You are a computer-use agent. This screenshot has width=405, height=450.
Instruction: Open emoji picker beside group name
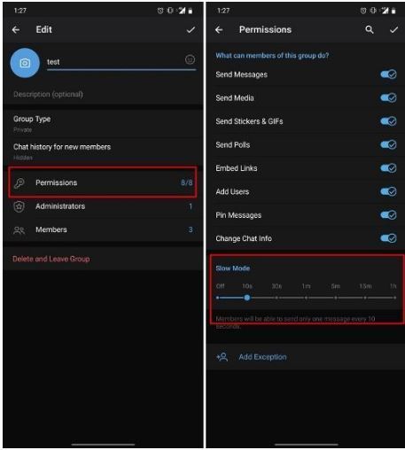(190, 59)
